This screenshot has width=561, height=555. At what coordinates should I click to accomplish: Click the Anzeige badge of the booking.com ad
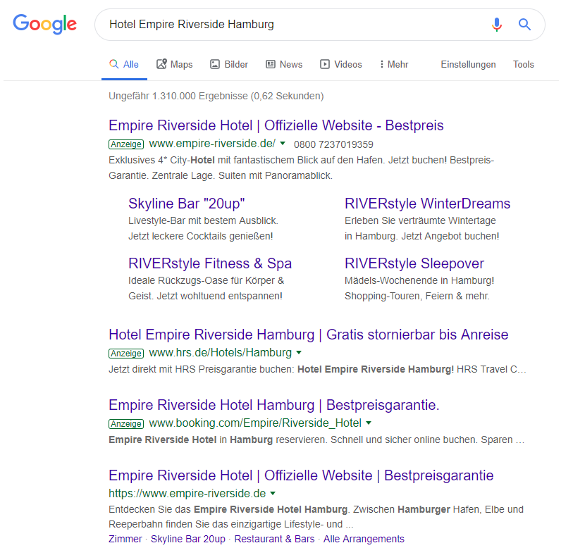tap(126, 424)
